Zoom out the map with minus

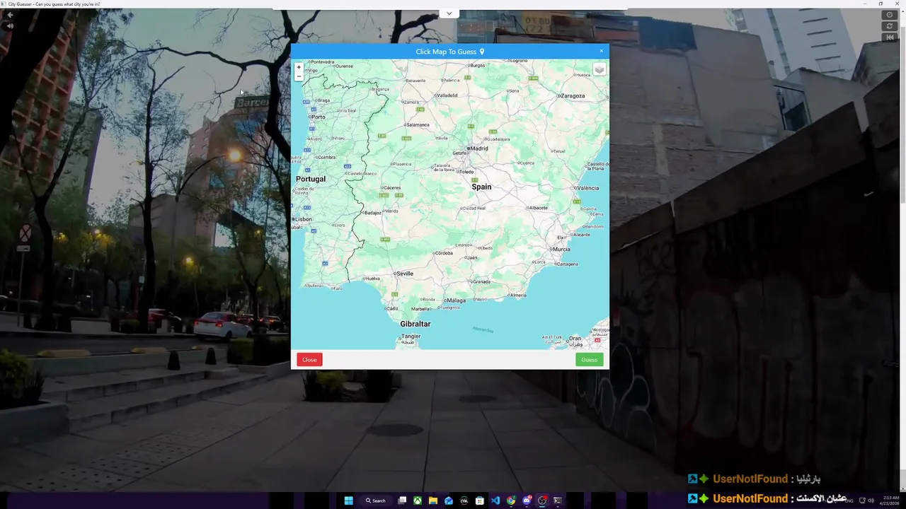coord(299,76)
